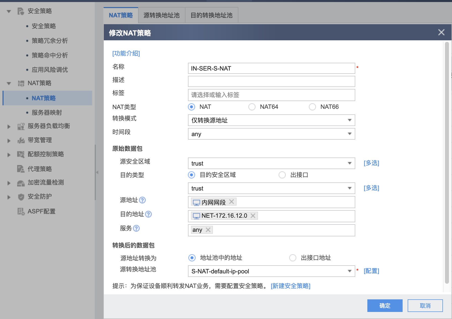The width and height of the screenshot is (452, 319).
Task: Click the help icon next to 源地址
Action: [x=142, y=200]
